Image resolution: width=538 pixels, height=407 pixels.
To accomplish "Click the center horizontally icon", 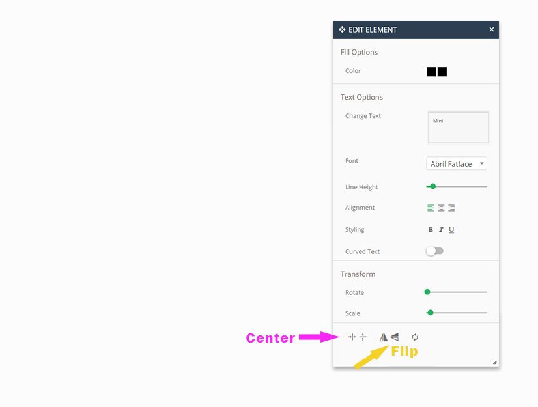I will click(352, 337).
